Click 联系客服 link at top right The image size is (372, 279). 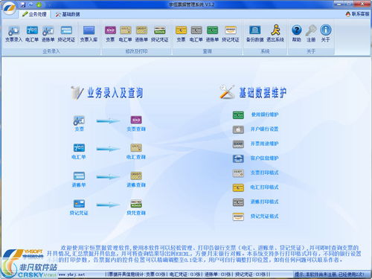pyautogui.click(x=357, y=14)
